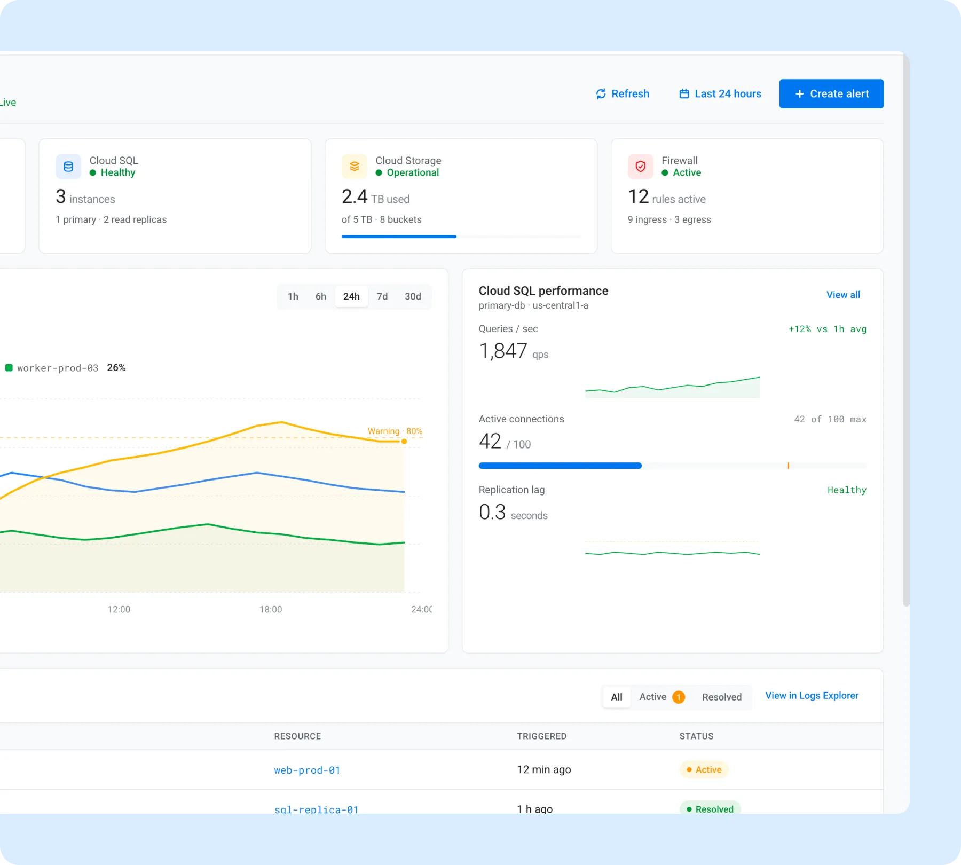961x865 pixels.
Task: Click the calendar icon beside Last 24 hours
Action: pyautogui.click(x=684, y=94)
